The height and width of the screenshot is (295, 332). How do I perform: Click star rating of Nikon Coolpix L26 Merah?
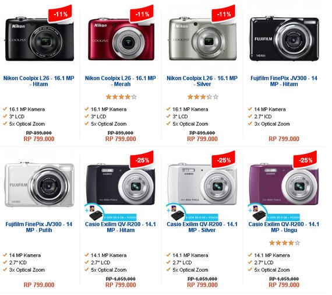point(121,97)
